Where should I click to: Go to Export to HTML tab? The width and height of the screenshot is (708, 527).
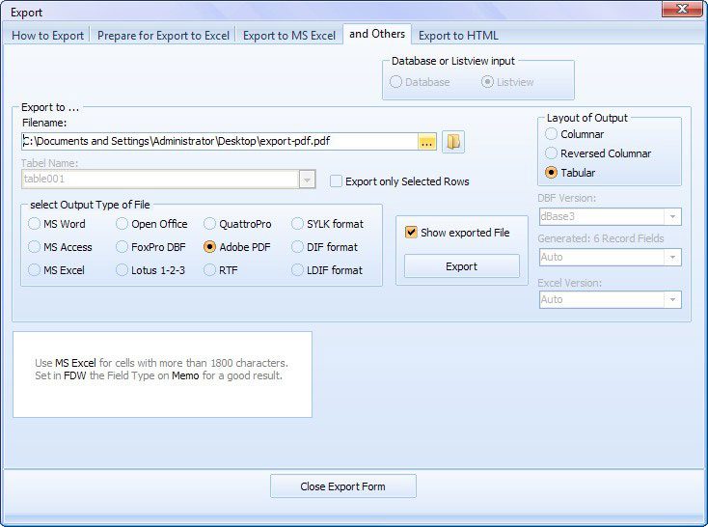pos(458,36)
